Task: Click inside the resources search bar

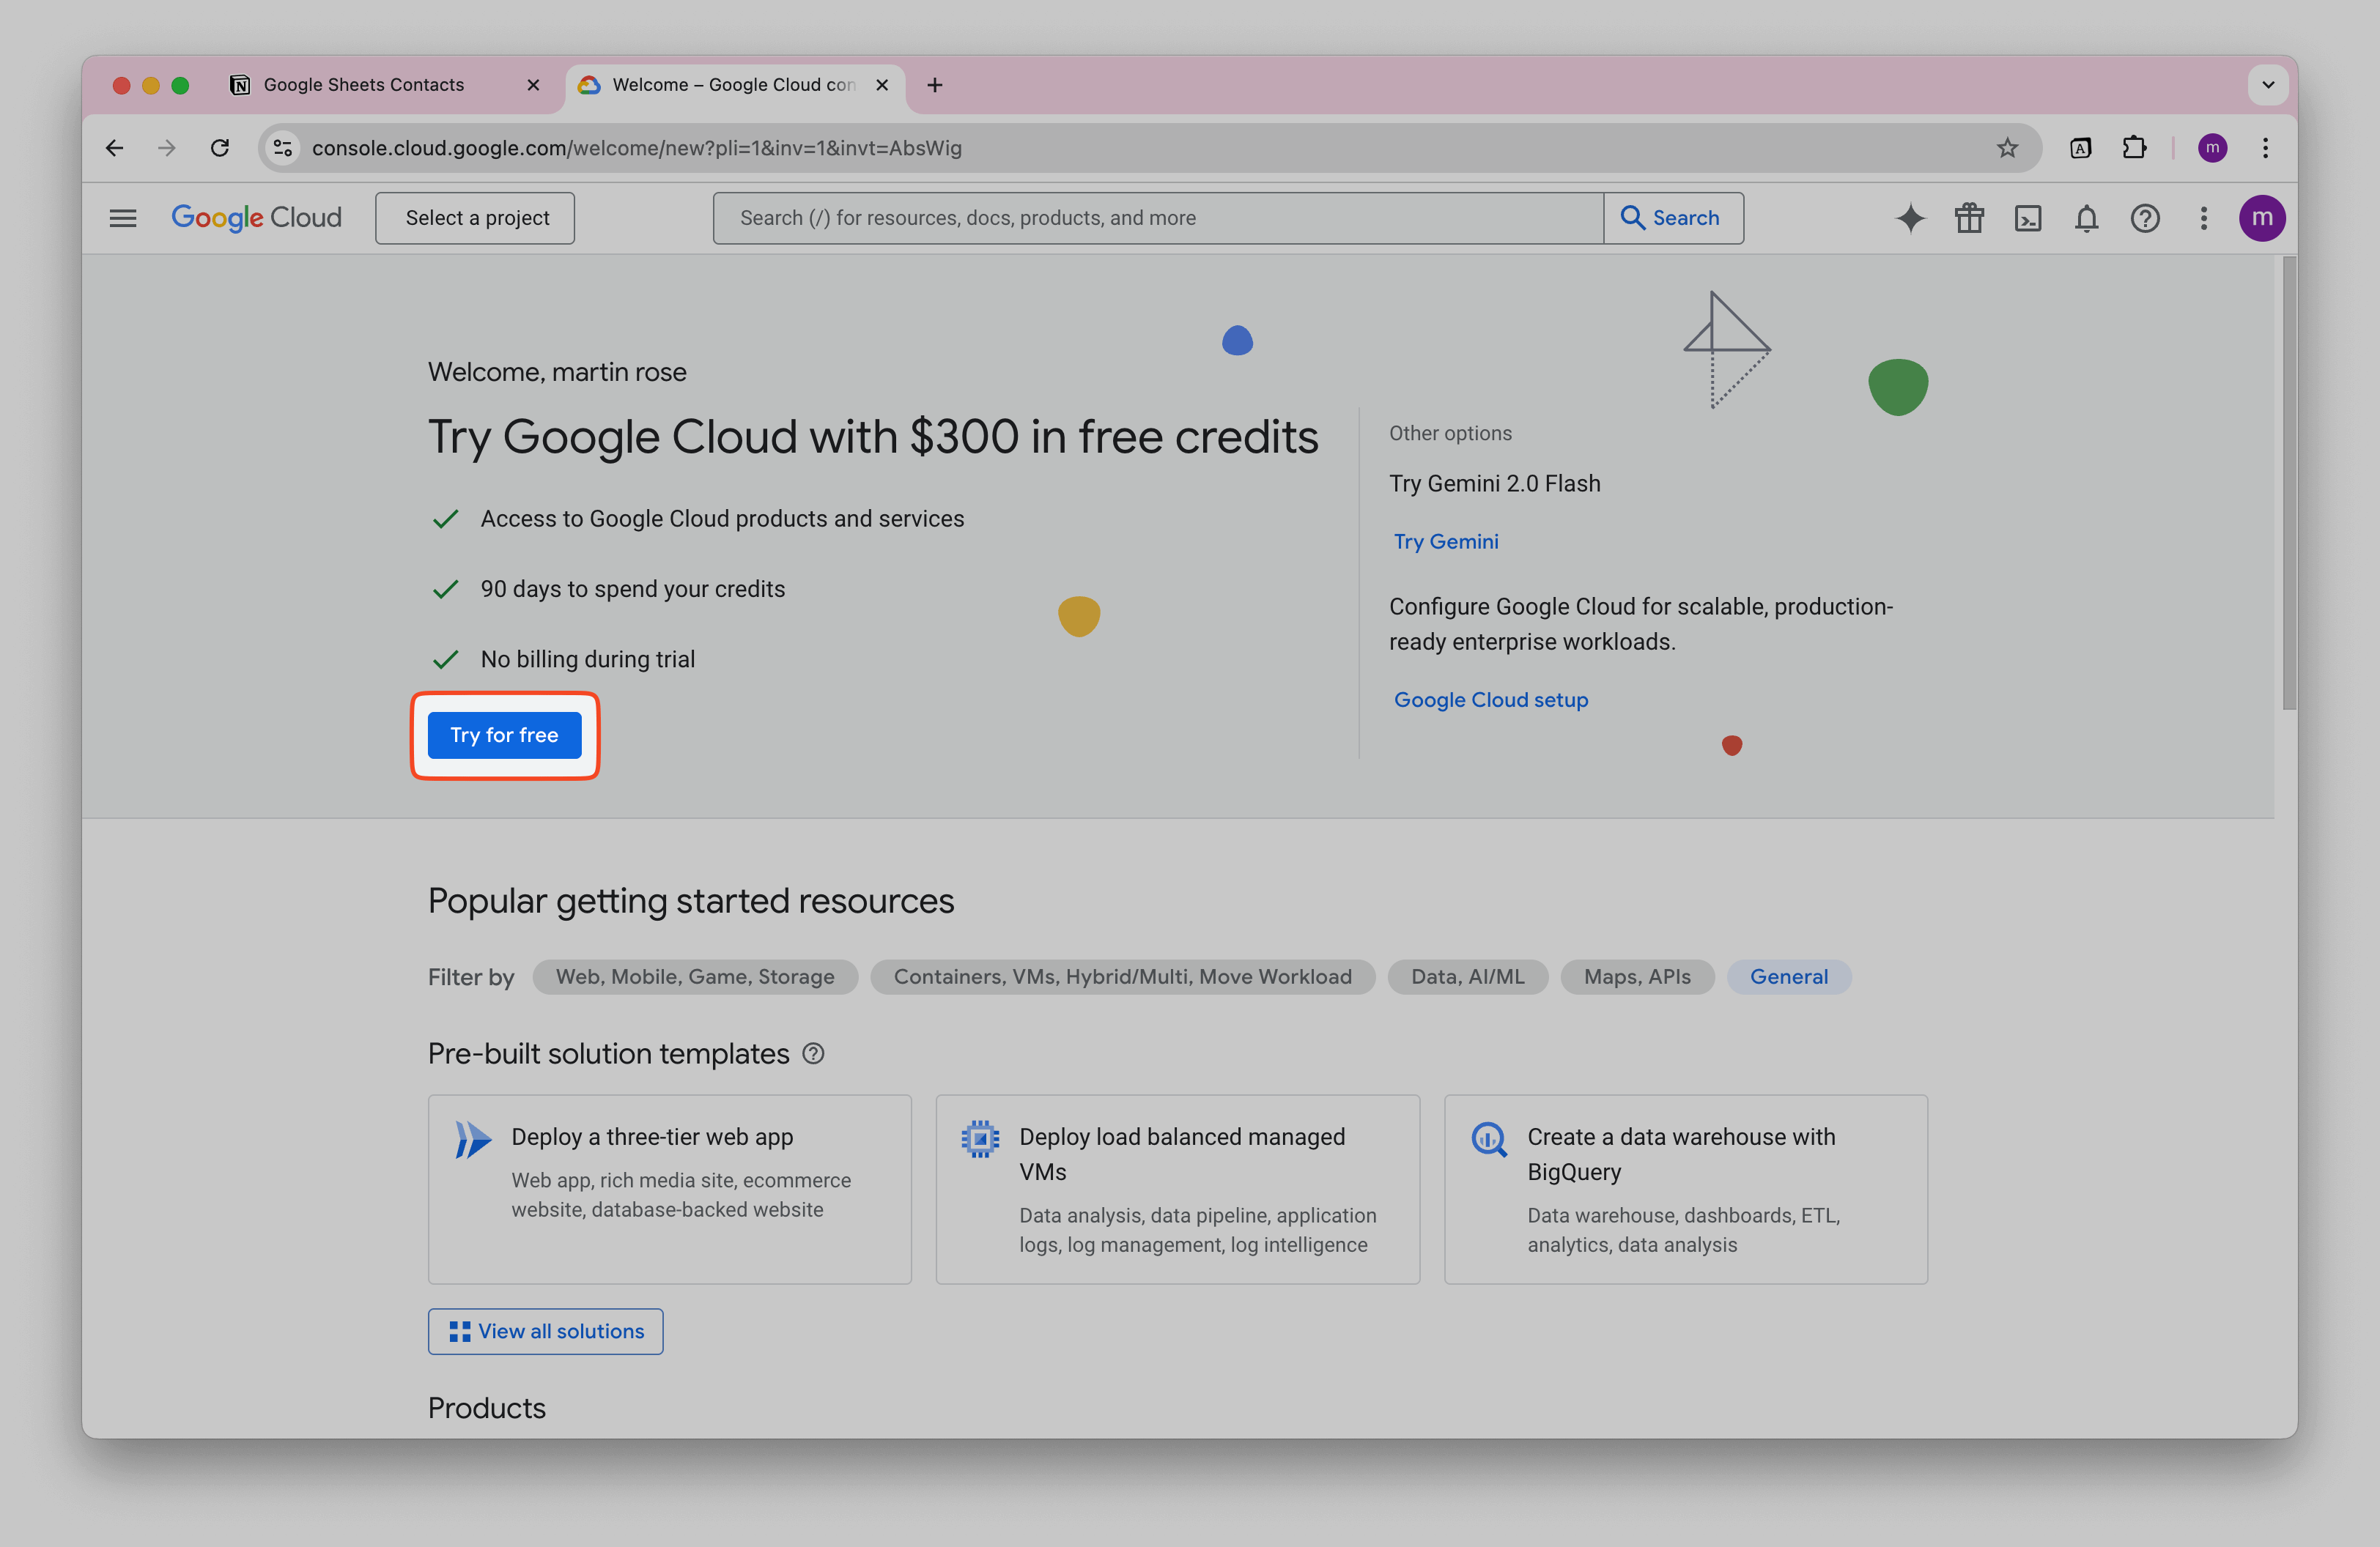Action: (x=1150, y=217)
